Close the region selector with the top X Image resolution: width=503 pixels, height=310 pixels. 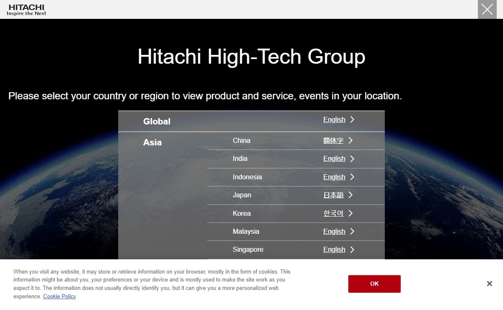pyautogui.click(x=487, y=9)
